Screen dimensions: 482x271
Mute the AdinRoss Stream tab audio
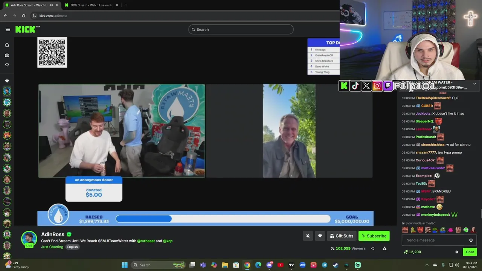(51, 5)
